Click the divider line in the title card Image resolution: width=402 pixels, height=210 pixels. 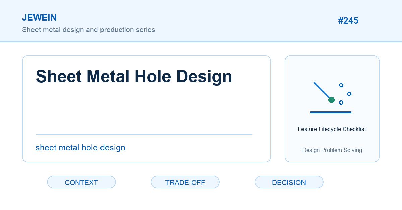144,134
